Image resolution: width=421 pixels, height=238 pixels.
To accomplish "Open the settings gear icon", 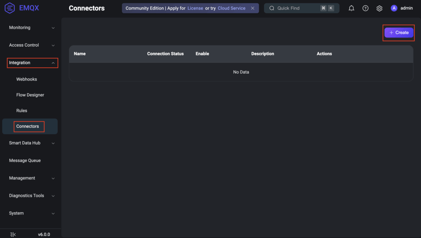I will pyautogui.click(x=379, y=8).
